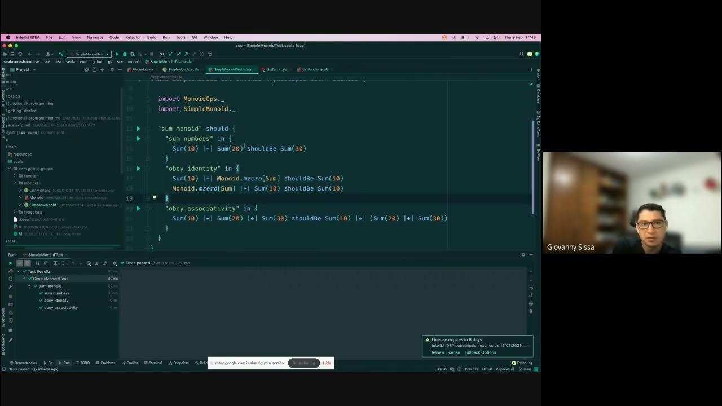Open the test runner settings gear
The height and width of the screenshot is (406, 722).
(x=115, y=263)
